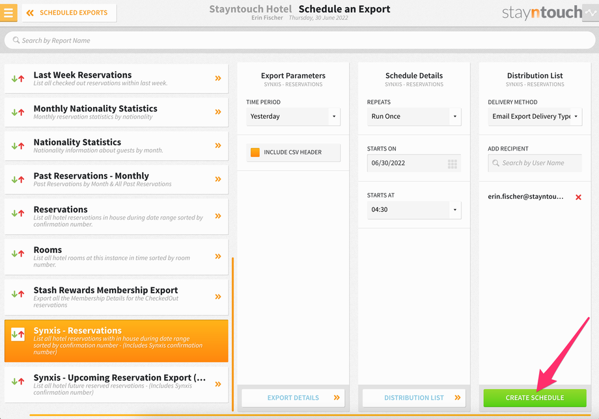Click arrows icon beside Past Reservations - Monthly

pyautogui.click(x=18, y=180)
